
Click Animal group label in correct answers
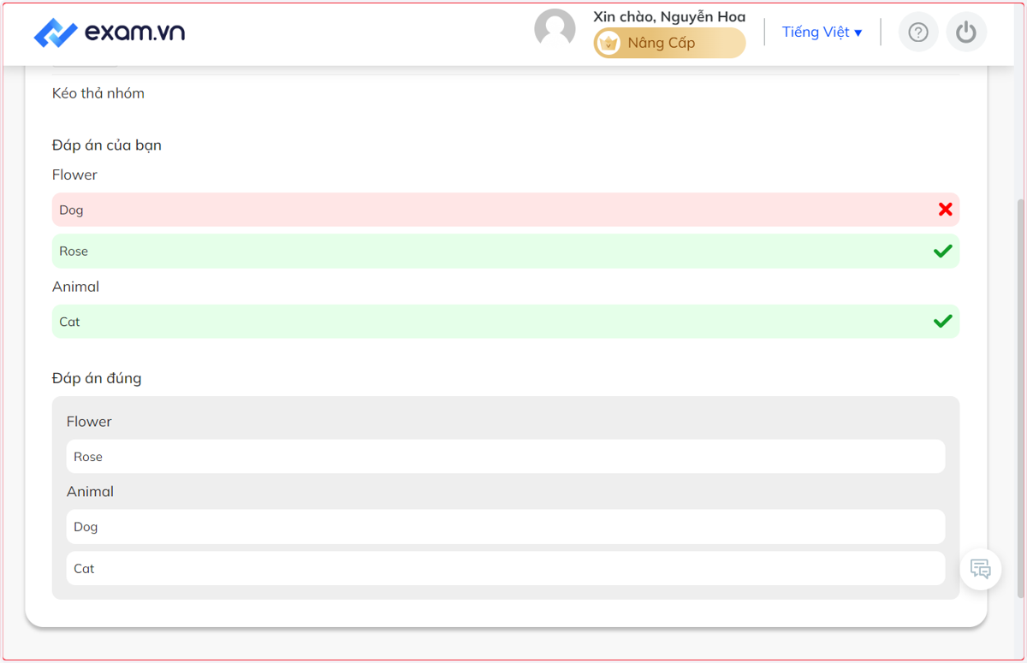click(90, 492)
